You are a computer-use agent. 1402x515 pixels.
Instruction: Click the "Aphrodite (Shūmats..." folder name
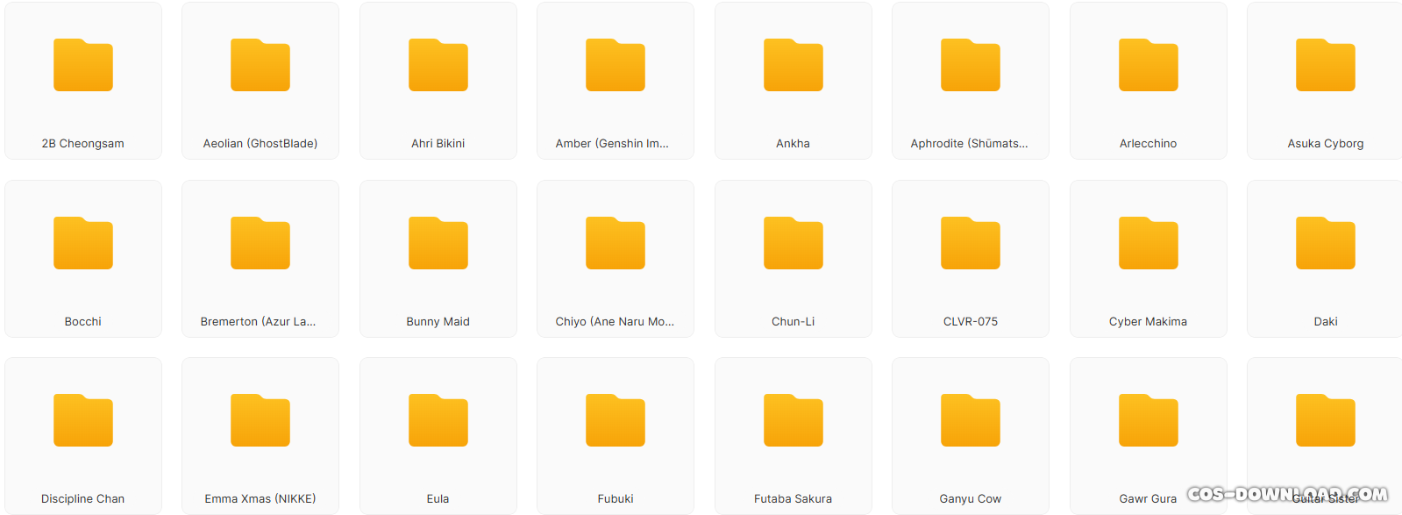[x=970, y=144]
